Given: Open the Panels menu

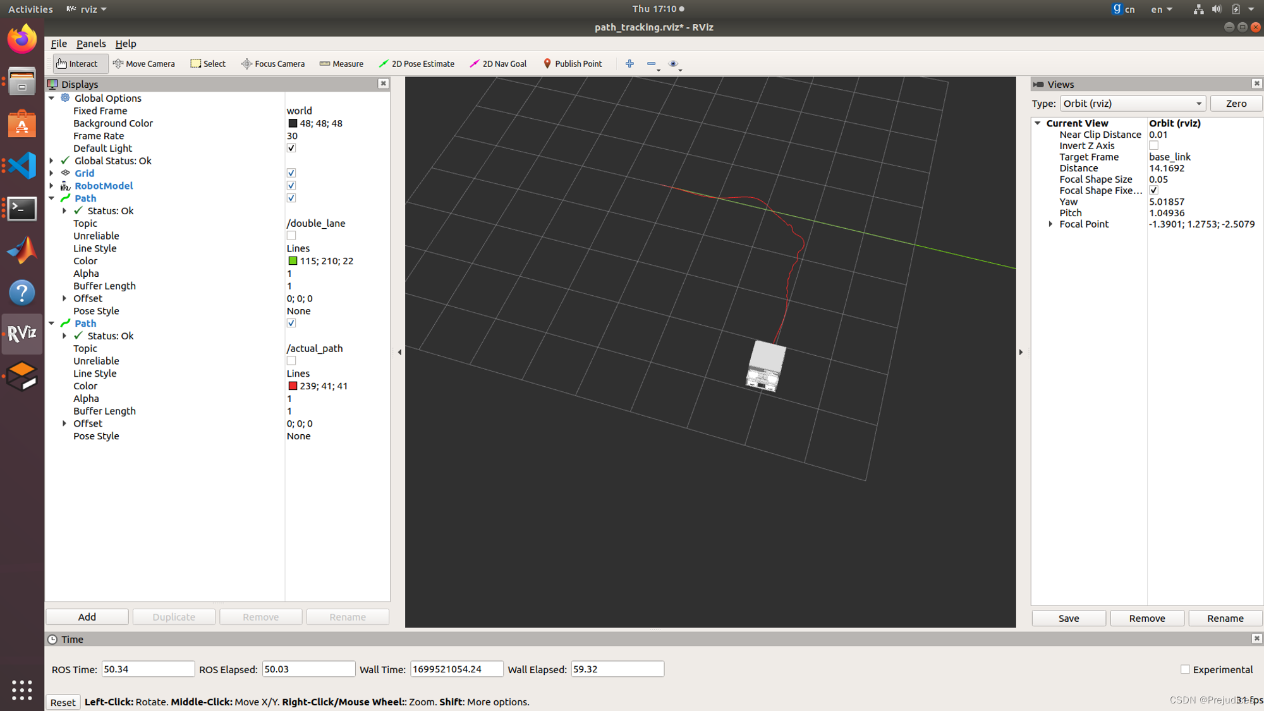Looking at the screenshot, I should [91, 44].
